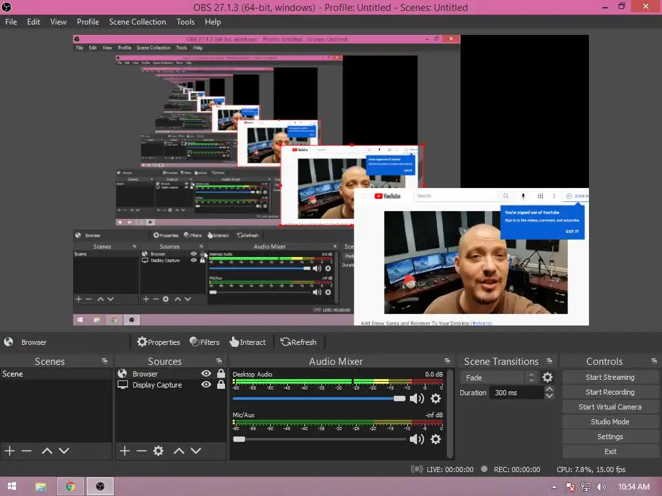Increase transition duration with up arrow
662x496 pixels.
point(550,389)
